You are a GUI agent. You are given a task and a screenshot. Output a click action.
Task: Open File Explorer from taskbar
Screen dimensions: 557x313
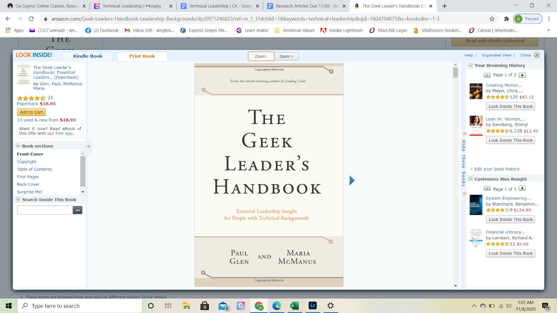(187, 306)
